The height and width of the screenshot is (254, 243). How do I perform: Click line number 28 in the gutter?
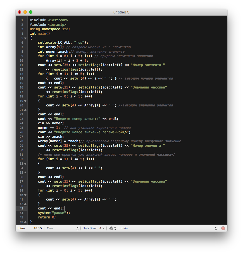click(x=22, y=141)
